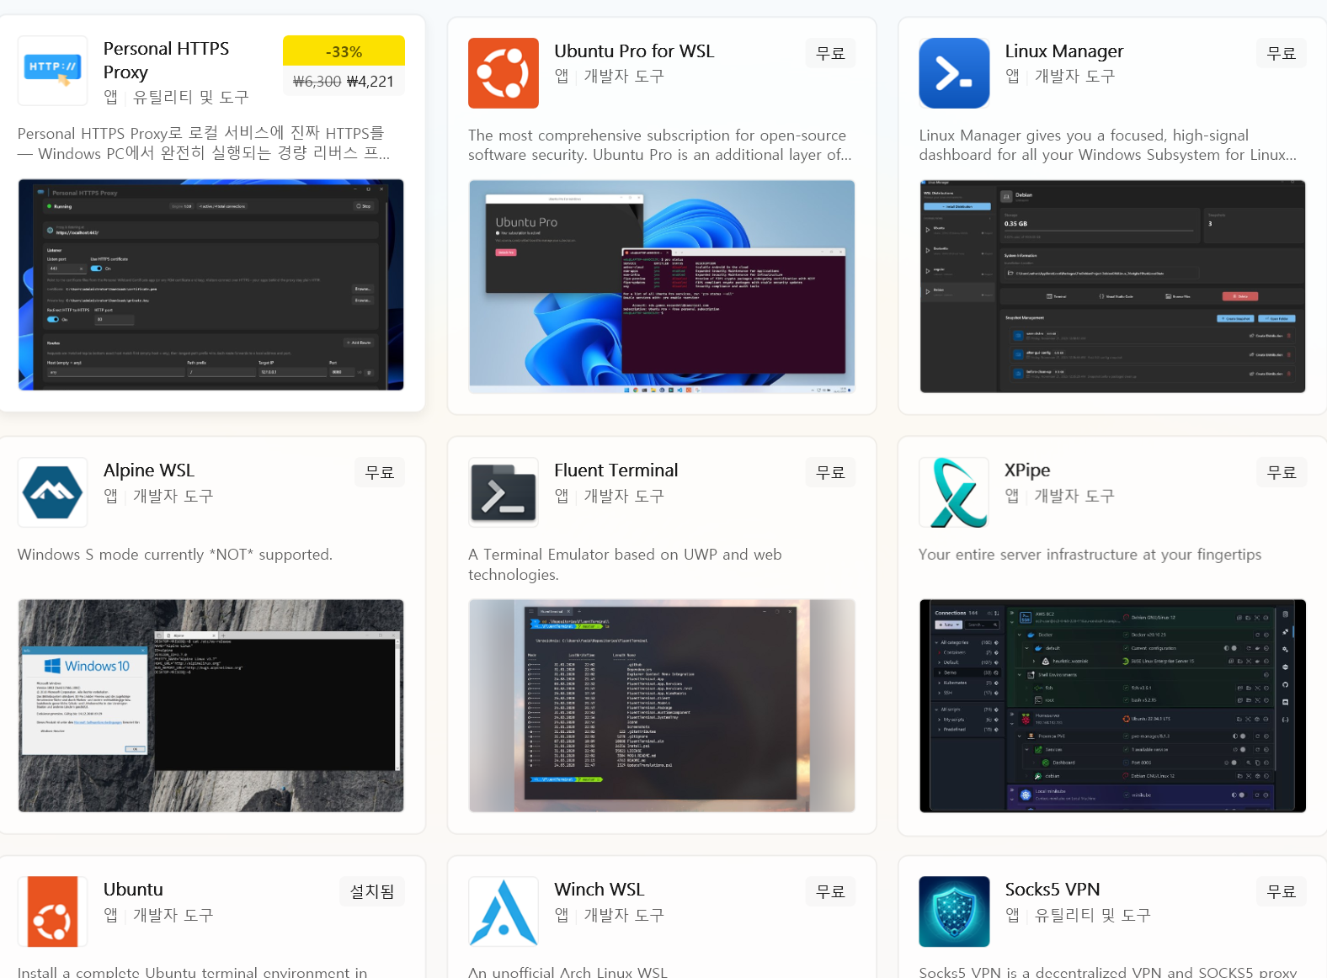Open the Ubuntu Pro for WSL title
1327x978 pixels.
634,51
